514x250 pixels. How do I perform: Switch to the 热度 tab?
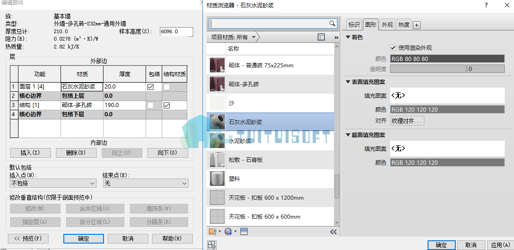(404, 24)
